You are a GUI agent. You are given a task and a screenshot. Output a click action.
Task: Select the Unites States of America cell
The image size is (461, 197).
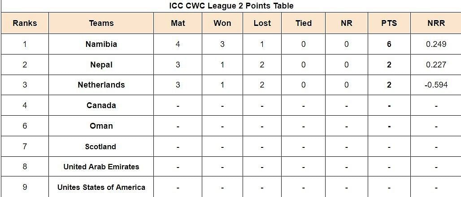click(x=101, y=187)
